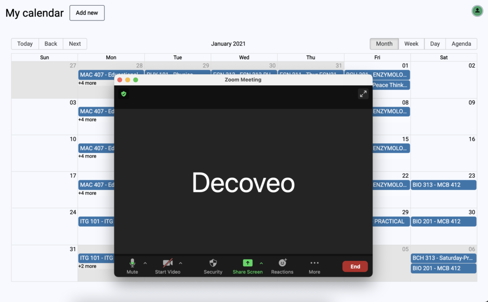Enter full screen in Zoom meeting
The height and width of the screenshot is (302, 488).
click(363, 94)
